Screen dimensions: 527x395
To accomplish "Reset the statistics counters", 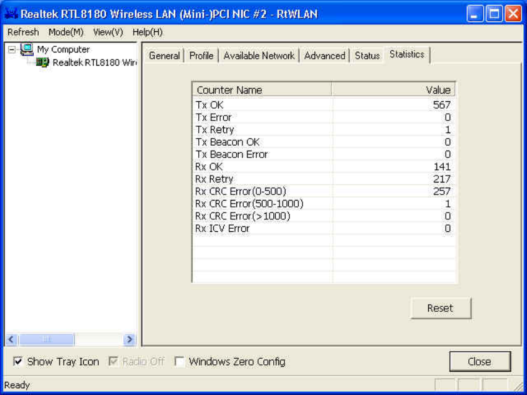I will tap(440, 308).
